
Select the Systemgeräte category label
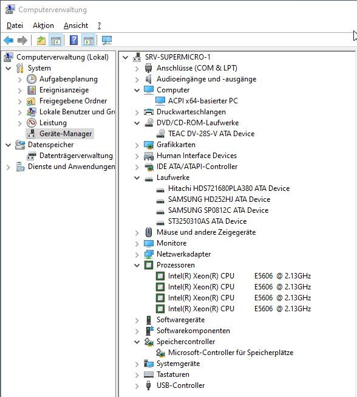pyautogui.click(x=178, y=364)
